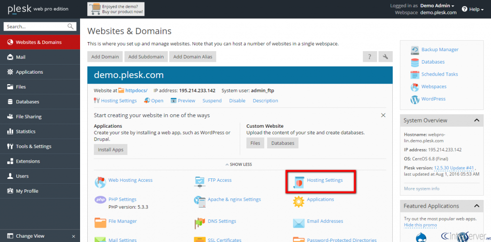Screen dimensions: 491x242
Task: Collapse section with SHOW LESS
Action: 239,164
